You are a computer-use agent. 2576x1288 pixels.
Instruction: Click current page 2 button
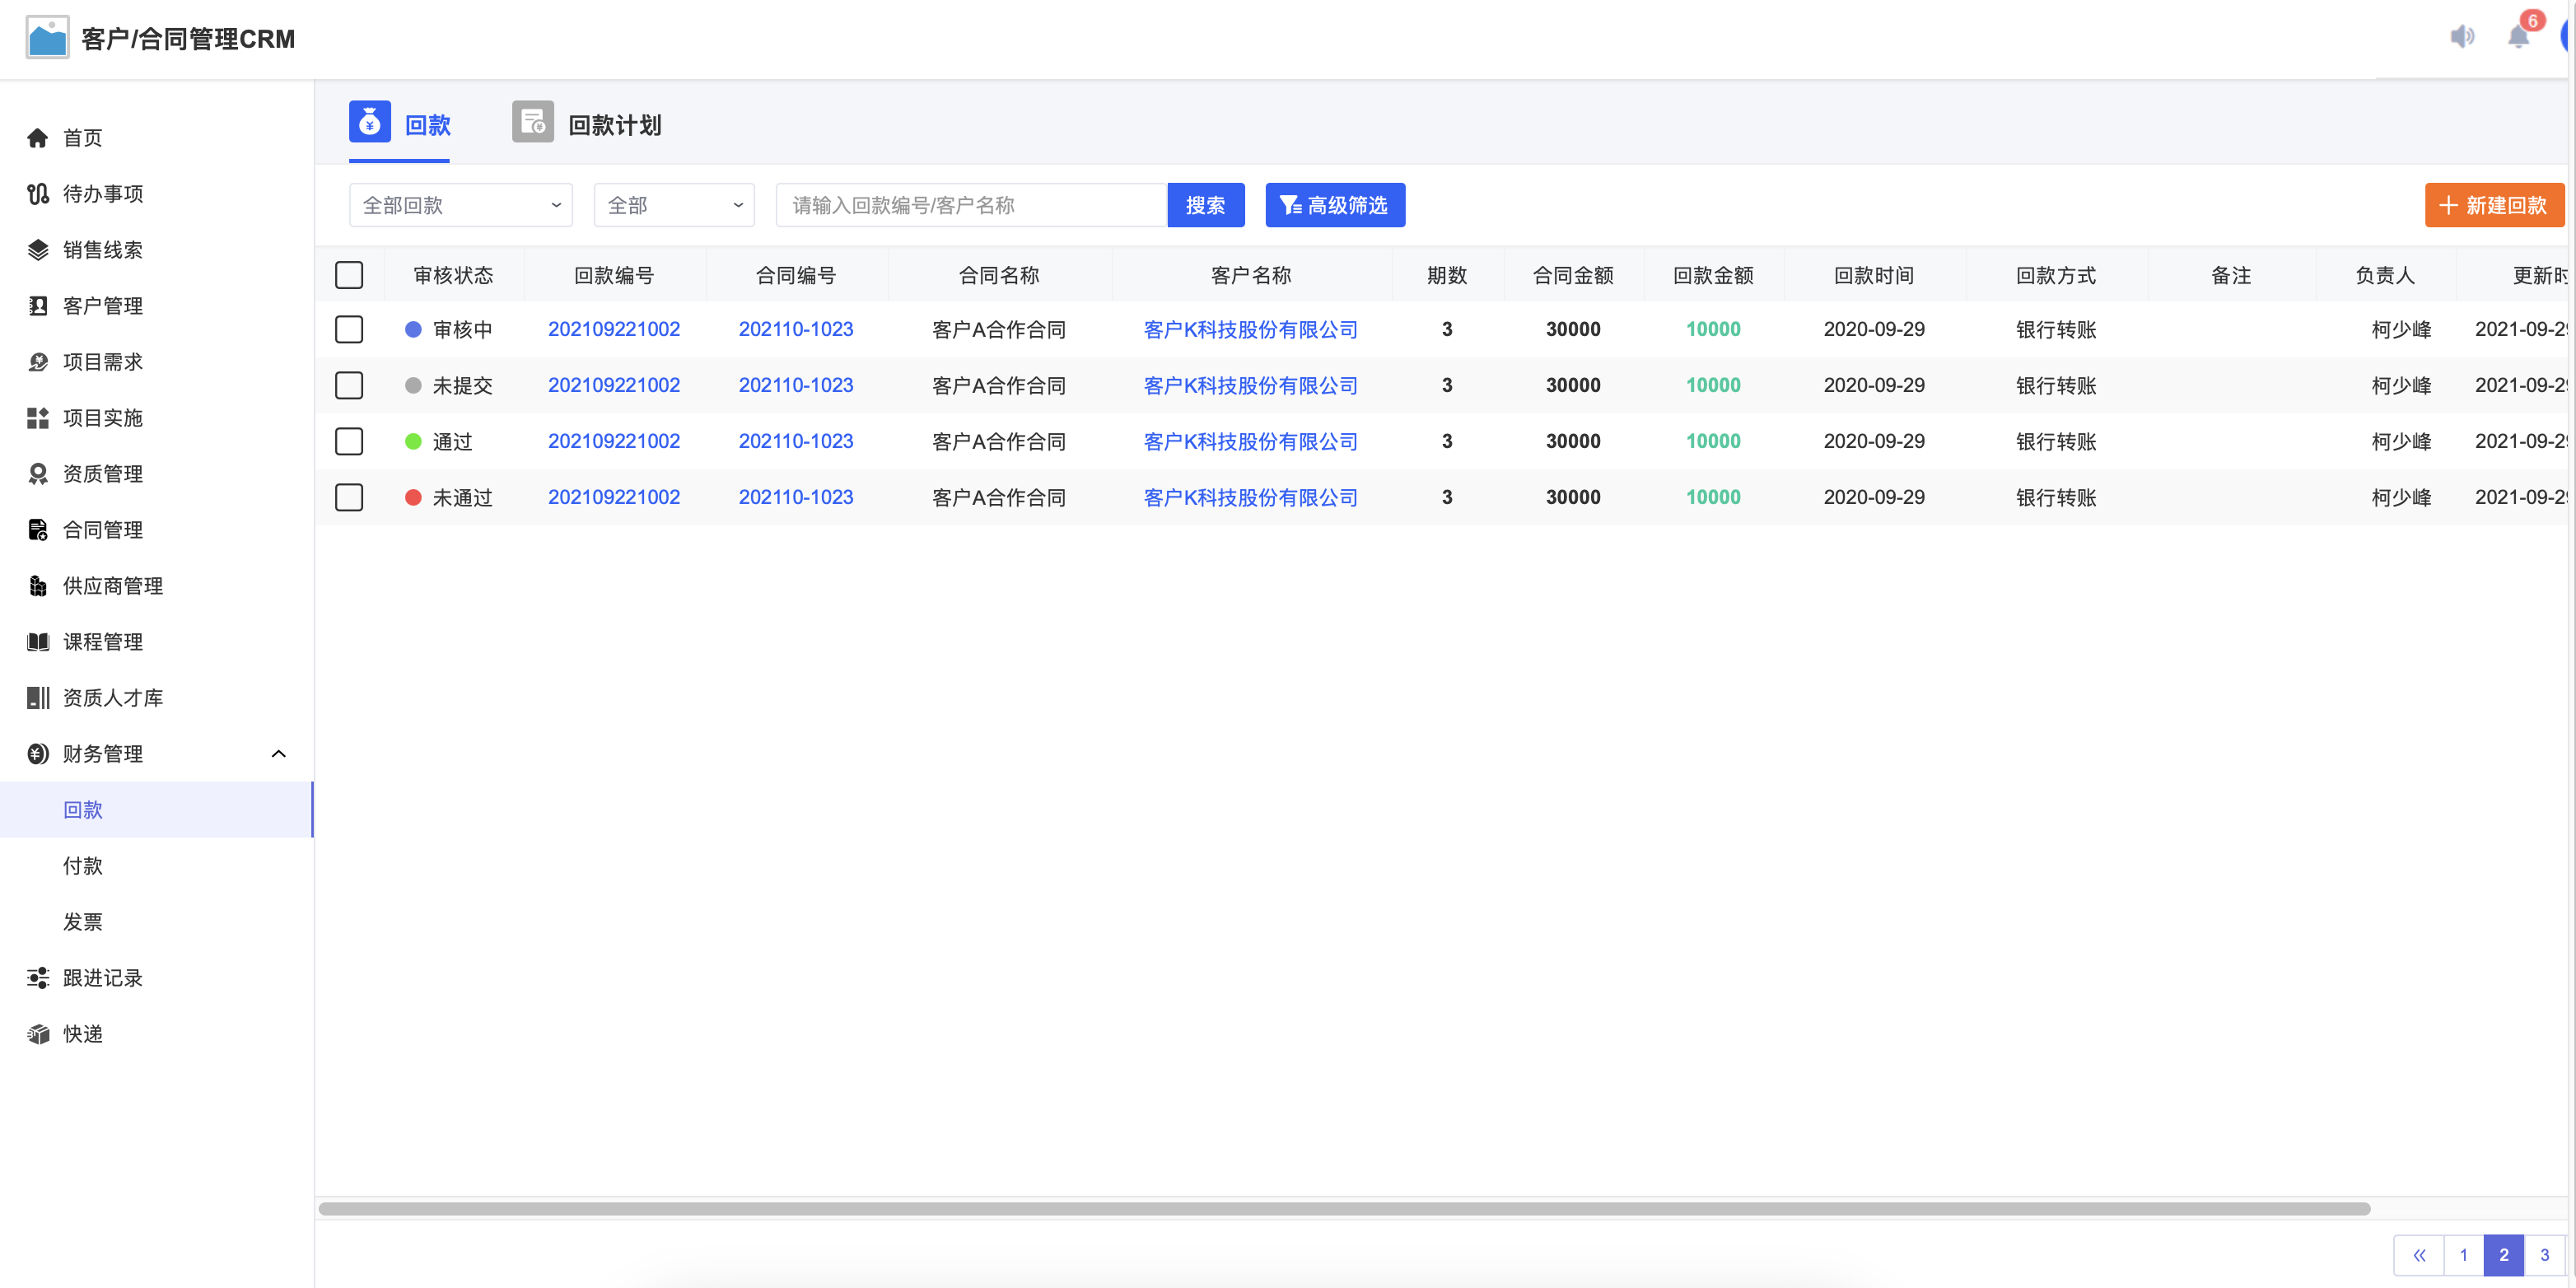(x=2504, y=1255)
